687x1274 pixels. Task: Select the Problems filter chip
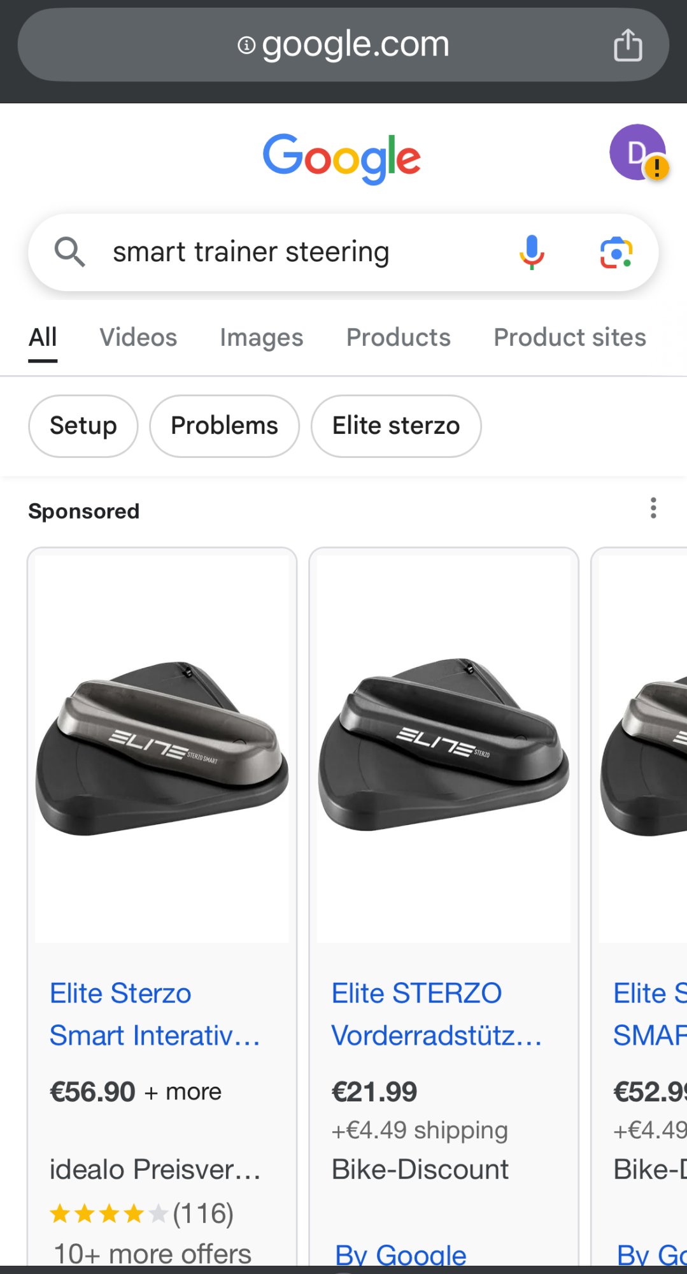click(224, 426)
